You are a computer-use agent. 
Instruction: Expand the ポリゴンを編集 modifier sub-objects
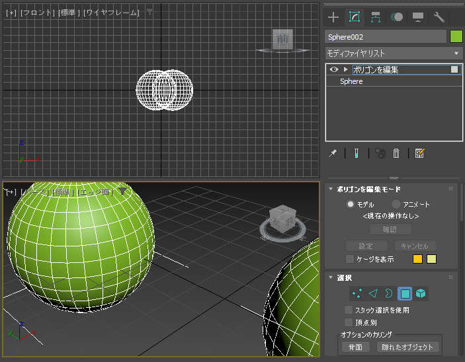click(x=345, y=69)
